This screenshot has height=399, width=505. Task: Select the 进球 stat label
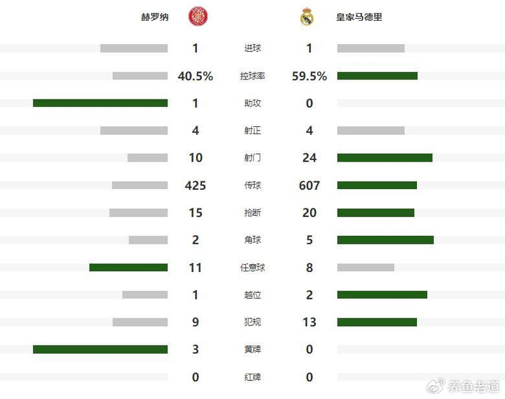point(252,48)
